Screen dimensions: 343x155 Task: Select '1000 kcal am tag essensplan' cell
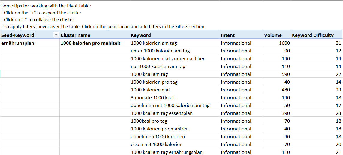point(175,113)
